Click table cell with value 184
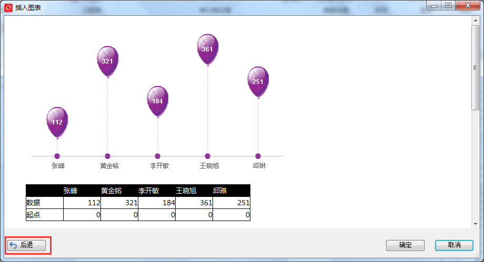Screen dimensions: 484x262 156,203
